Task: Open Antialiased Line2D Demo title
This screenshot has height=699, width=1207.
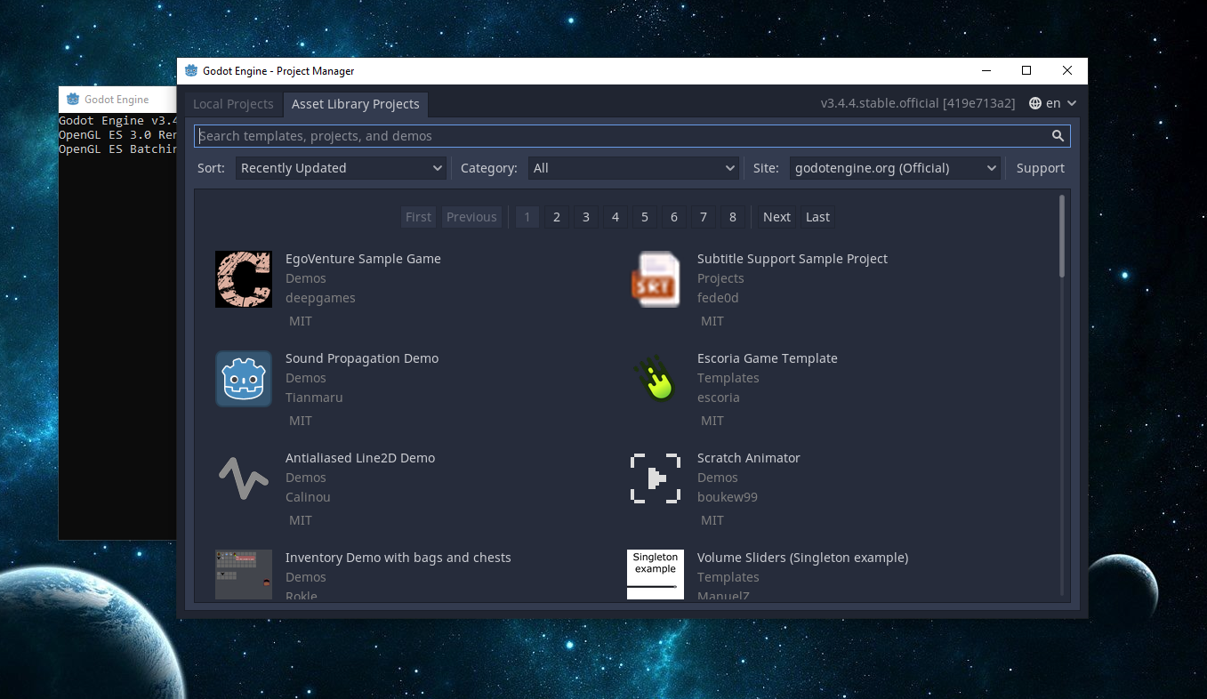Action: point(360,458)
